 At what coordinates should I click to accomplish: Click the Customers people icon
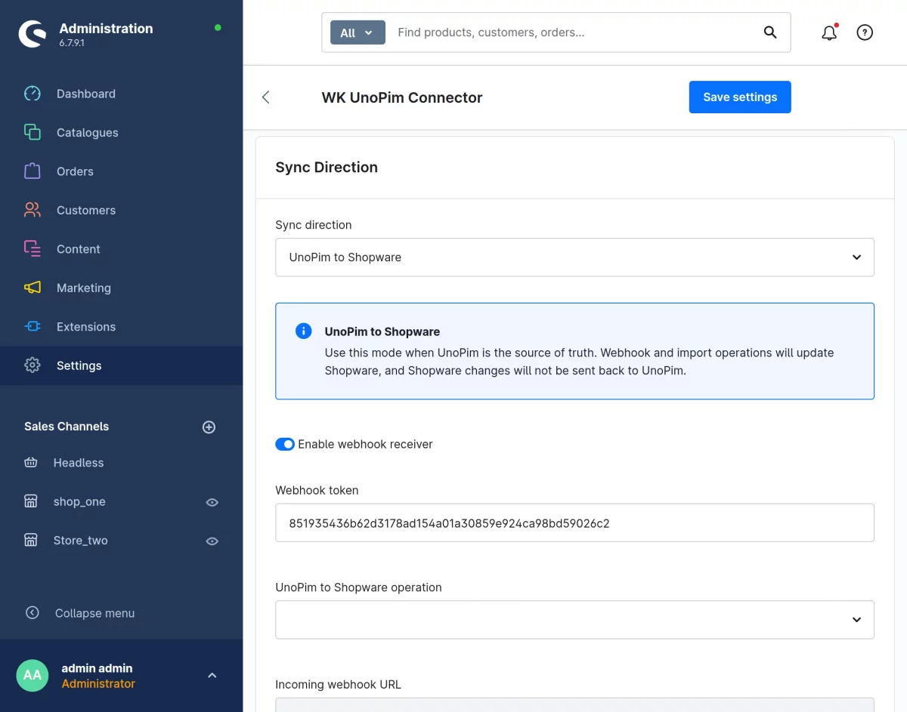(x=32, y=210)
